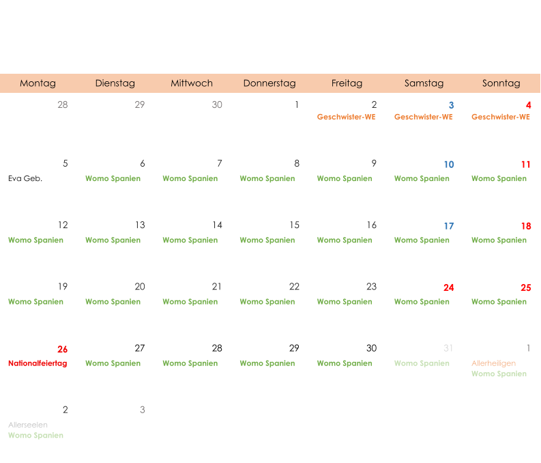The image size is (541, 463).
Task: Select the Dienstag column header
Action: (115, 83)
